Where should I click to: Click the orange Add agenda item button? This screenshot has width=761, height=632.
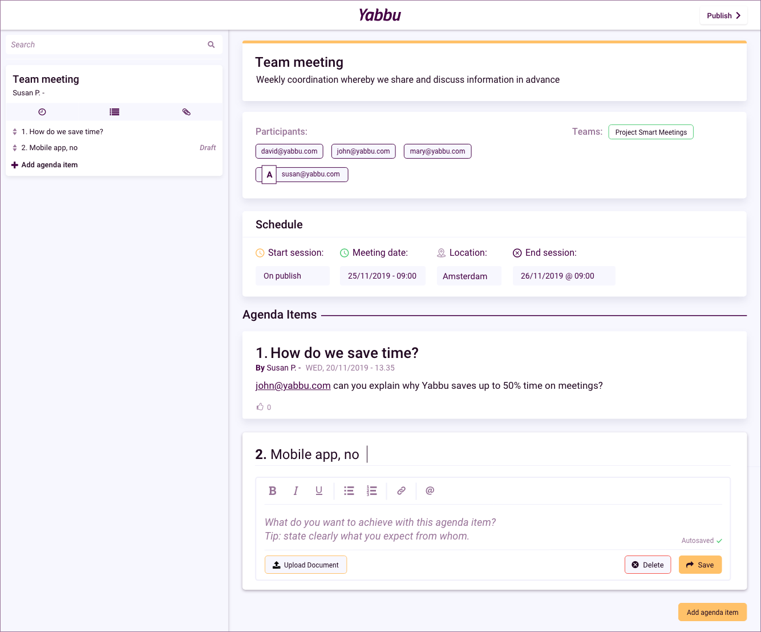713,612
